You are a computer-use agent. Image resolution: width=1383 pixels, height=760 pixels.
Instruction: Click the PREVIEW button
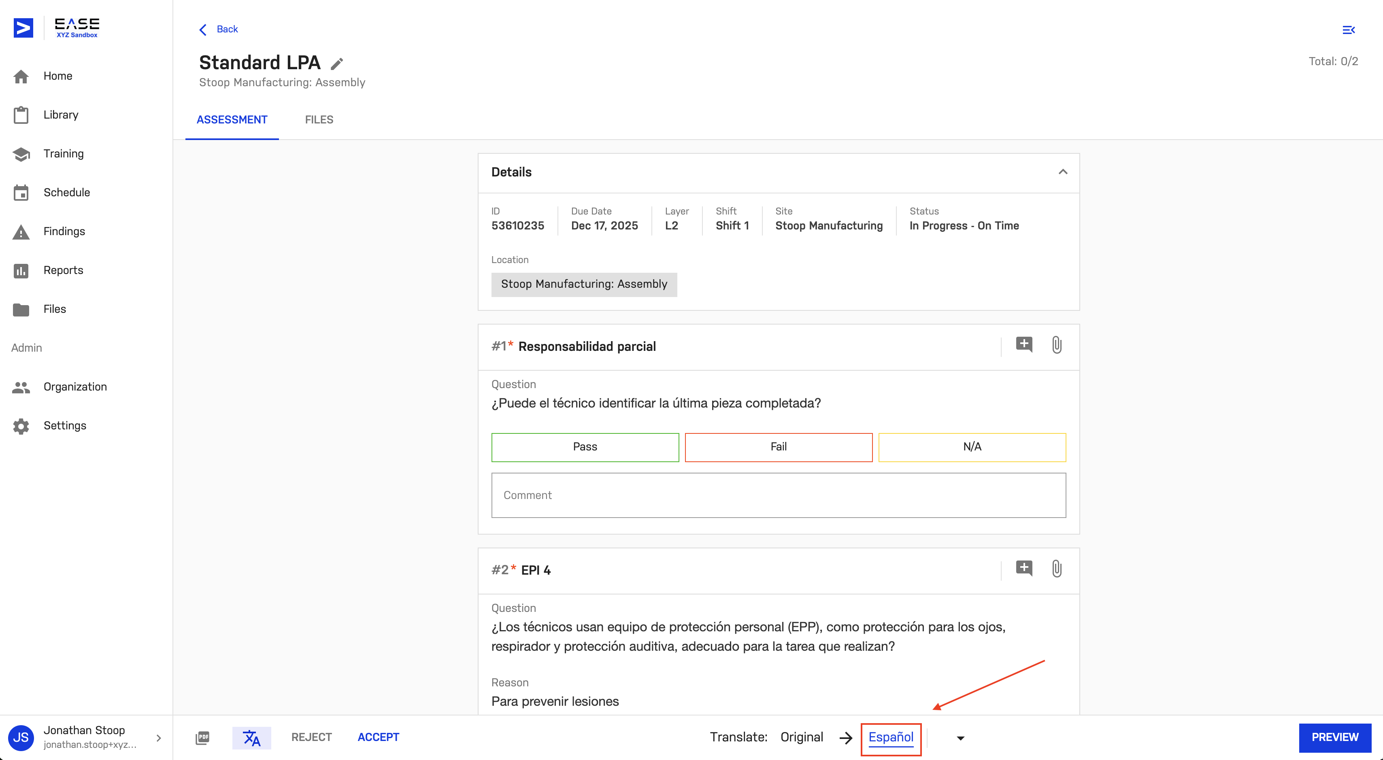(1335, 737)
